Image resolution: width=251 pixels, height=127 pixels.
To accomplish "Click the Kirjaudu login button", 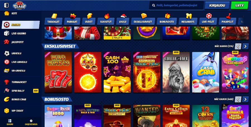I will [x=217, y=6].
